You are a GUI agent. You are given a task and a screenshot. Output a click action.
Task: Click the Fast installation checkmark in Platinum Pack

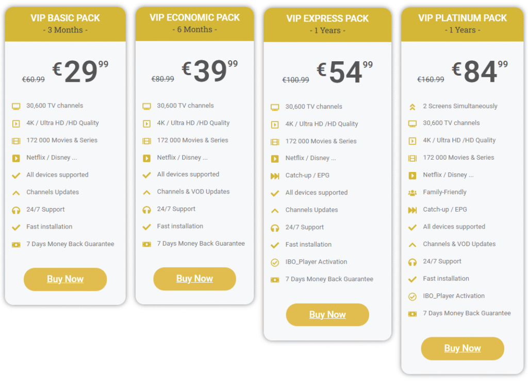(411, 279)
